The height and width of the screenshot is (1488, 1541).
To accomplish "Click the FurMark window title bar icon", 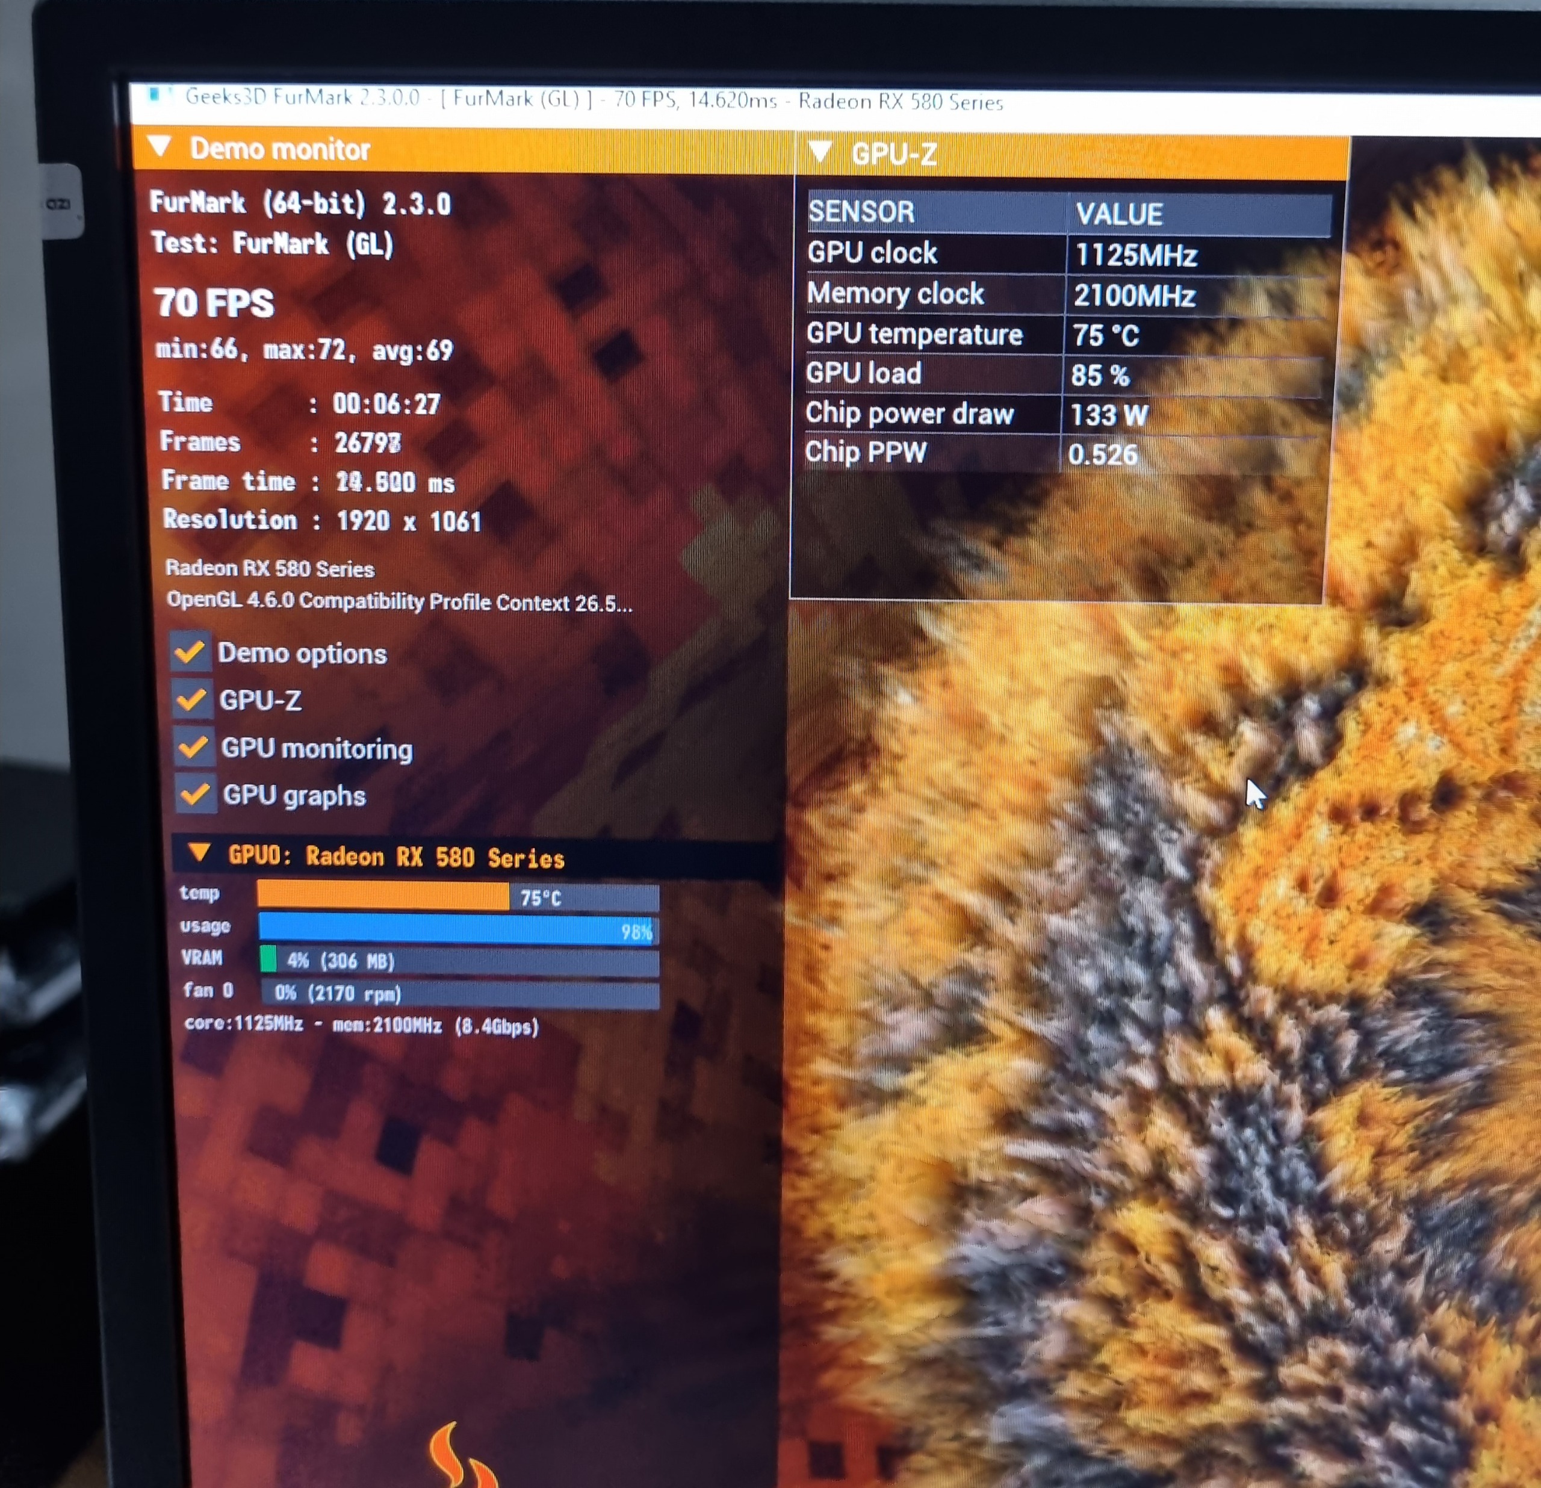I will pyautogui.click(x=156, y=95).
